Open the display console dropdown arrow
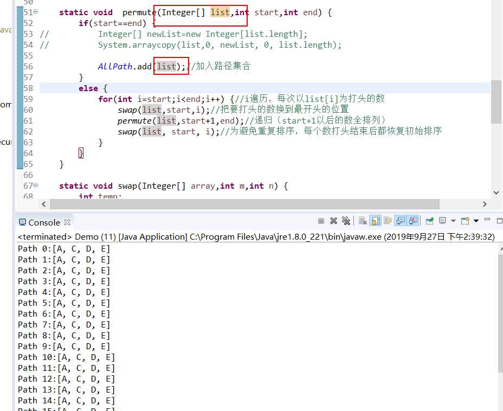The image size is (503, 411). pos(453,221)
